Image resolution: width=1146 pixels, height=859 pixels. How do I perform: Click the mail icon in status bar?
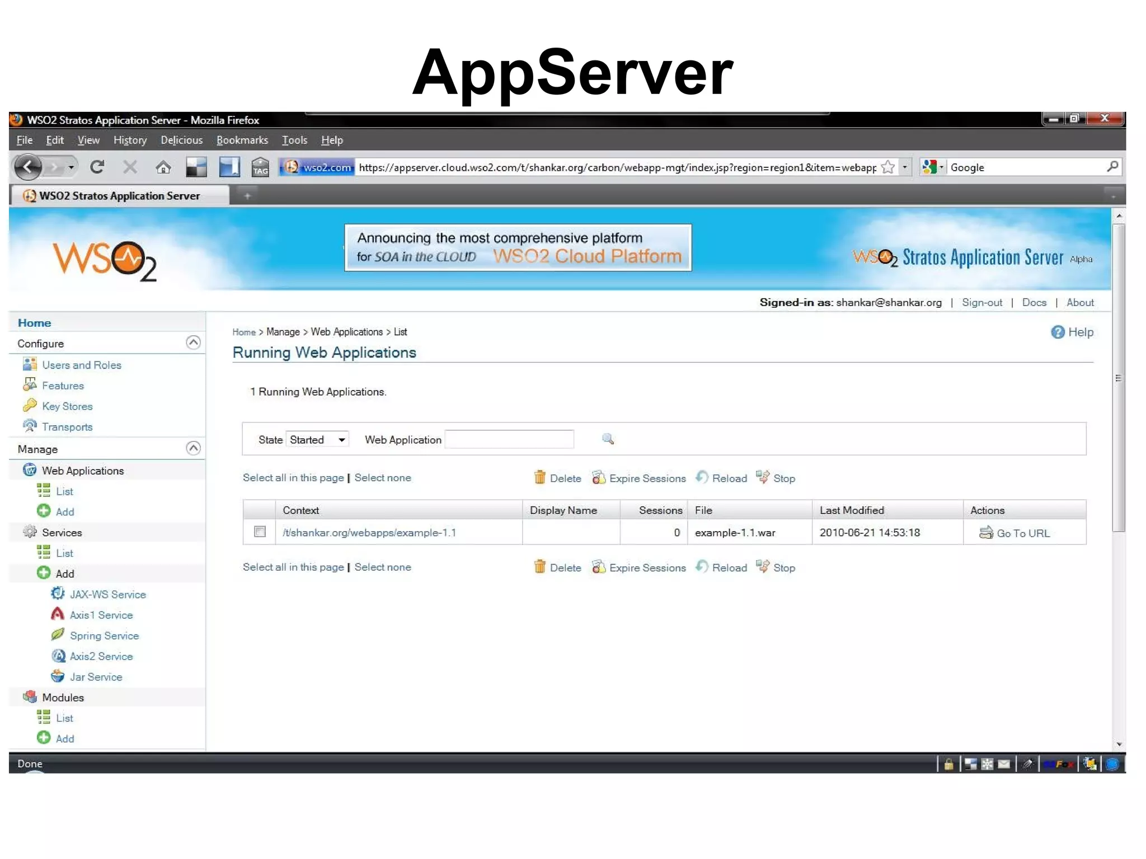point(1004,764)
